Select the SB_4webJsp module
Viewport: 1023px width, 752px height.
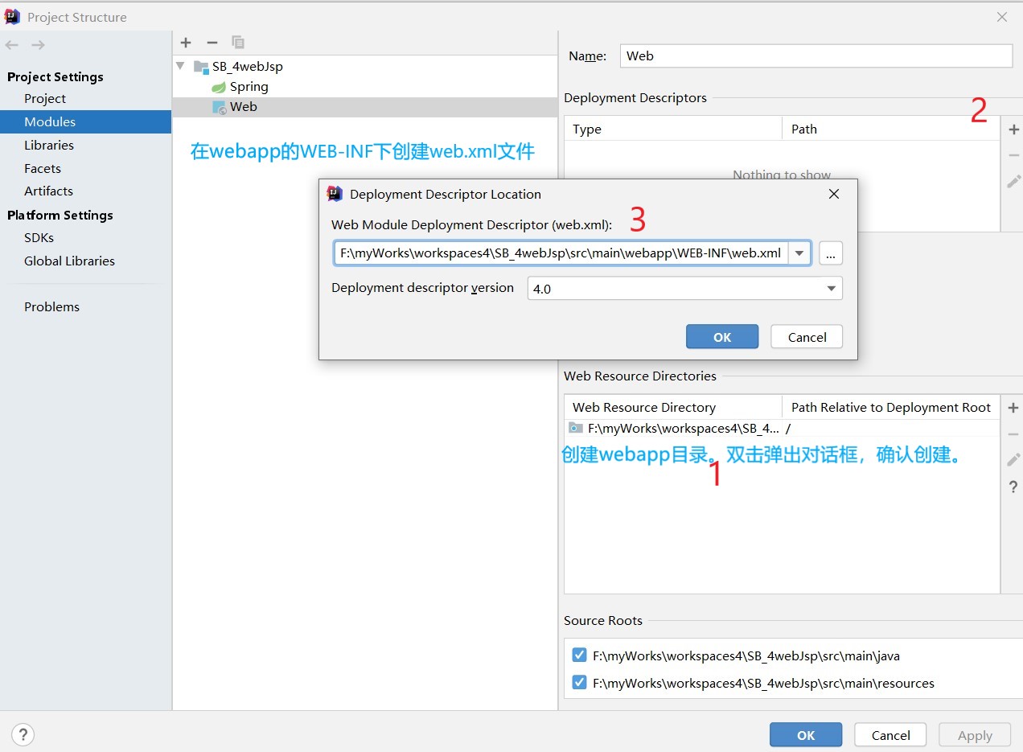(x=238, y=66)
